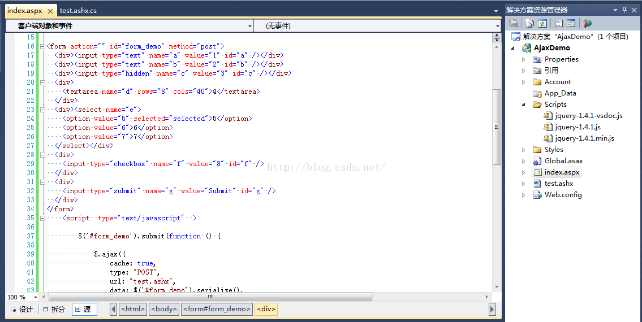Click the index.aspx page icon in tree
642x322 pixels.
[x=538, y=172]
